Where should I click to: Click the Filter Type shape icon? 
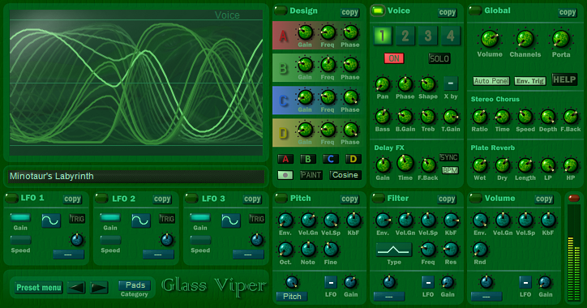tap(394, 250)
